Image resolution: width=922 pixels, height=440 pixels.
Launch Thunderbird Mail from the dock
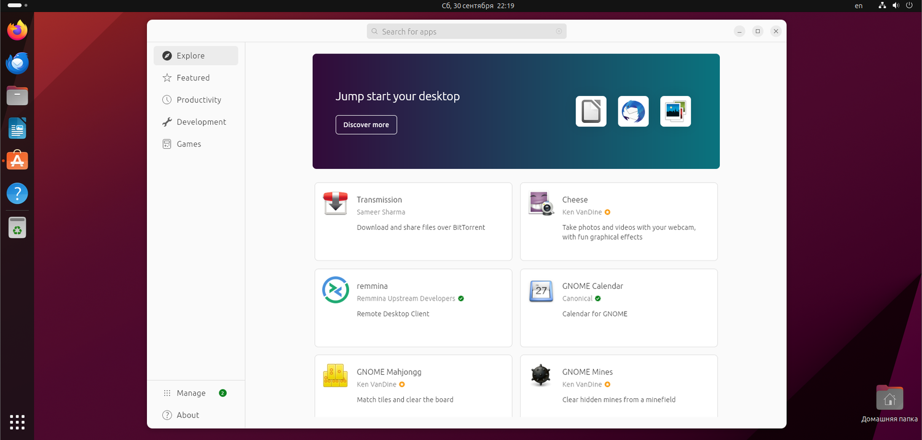tap(17, 63)
